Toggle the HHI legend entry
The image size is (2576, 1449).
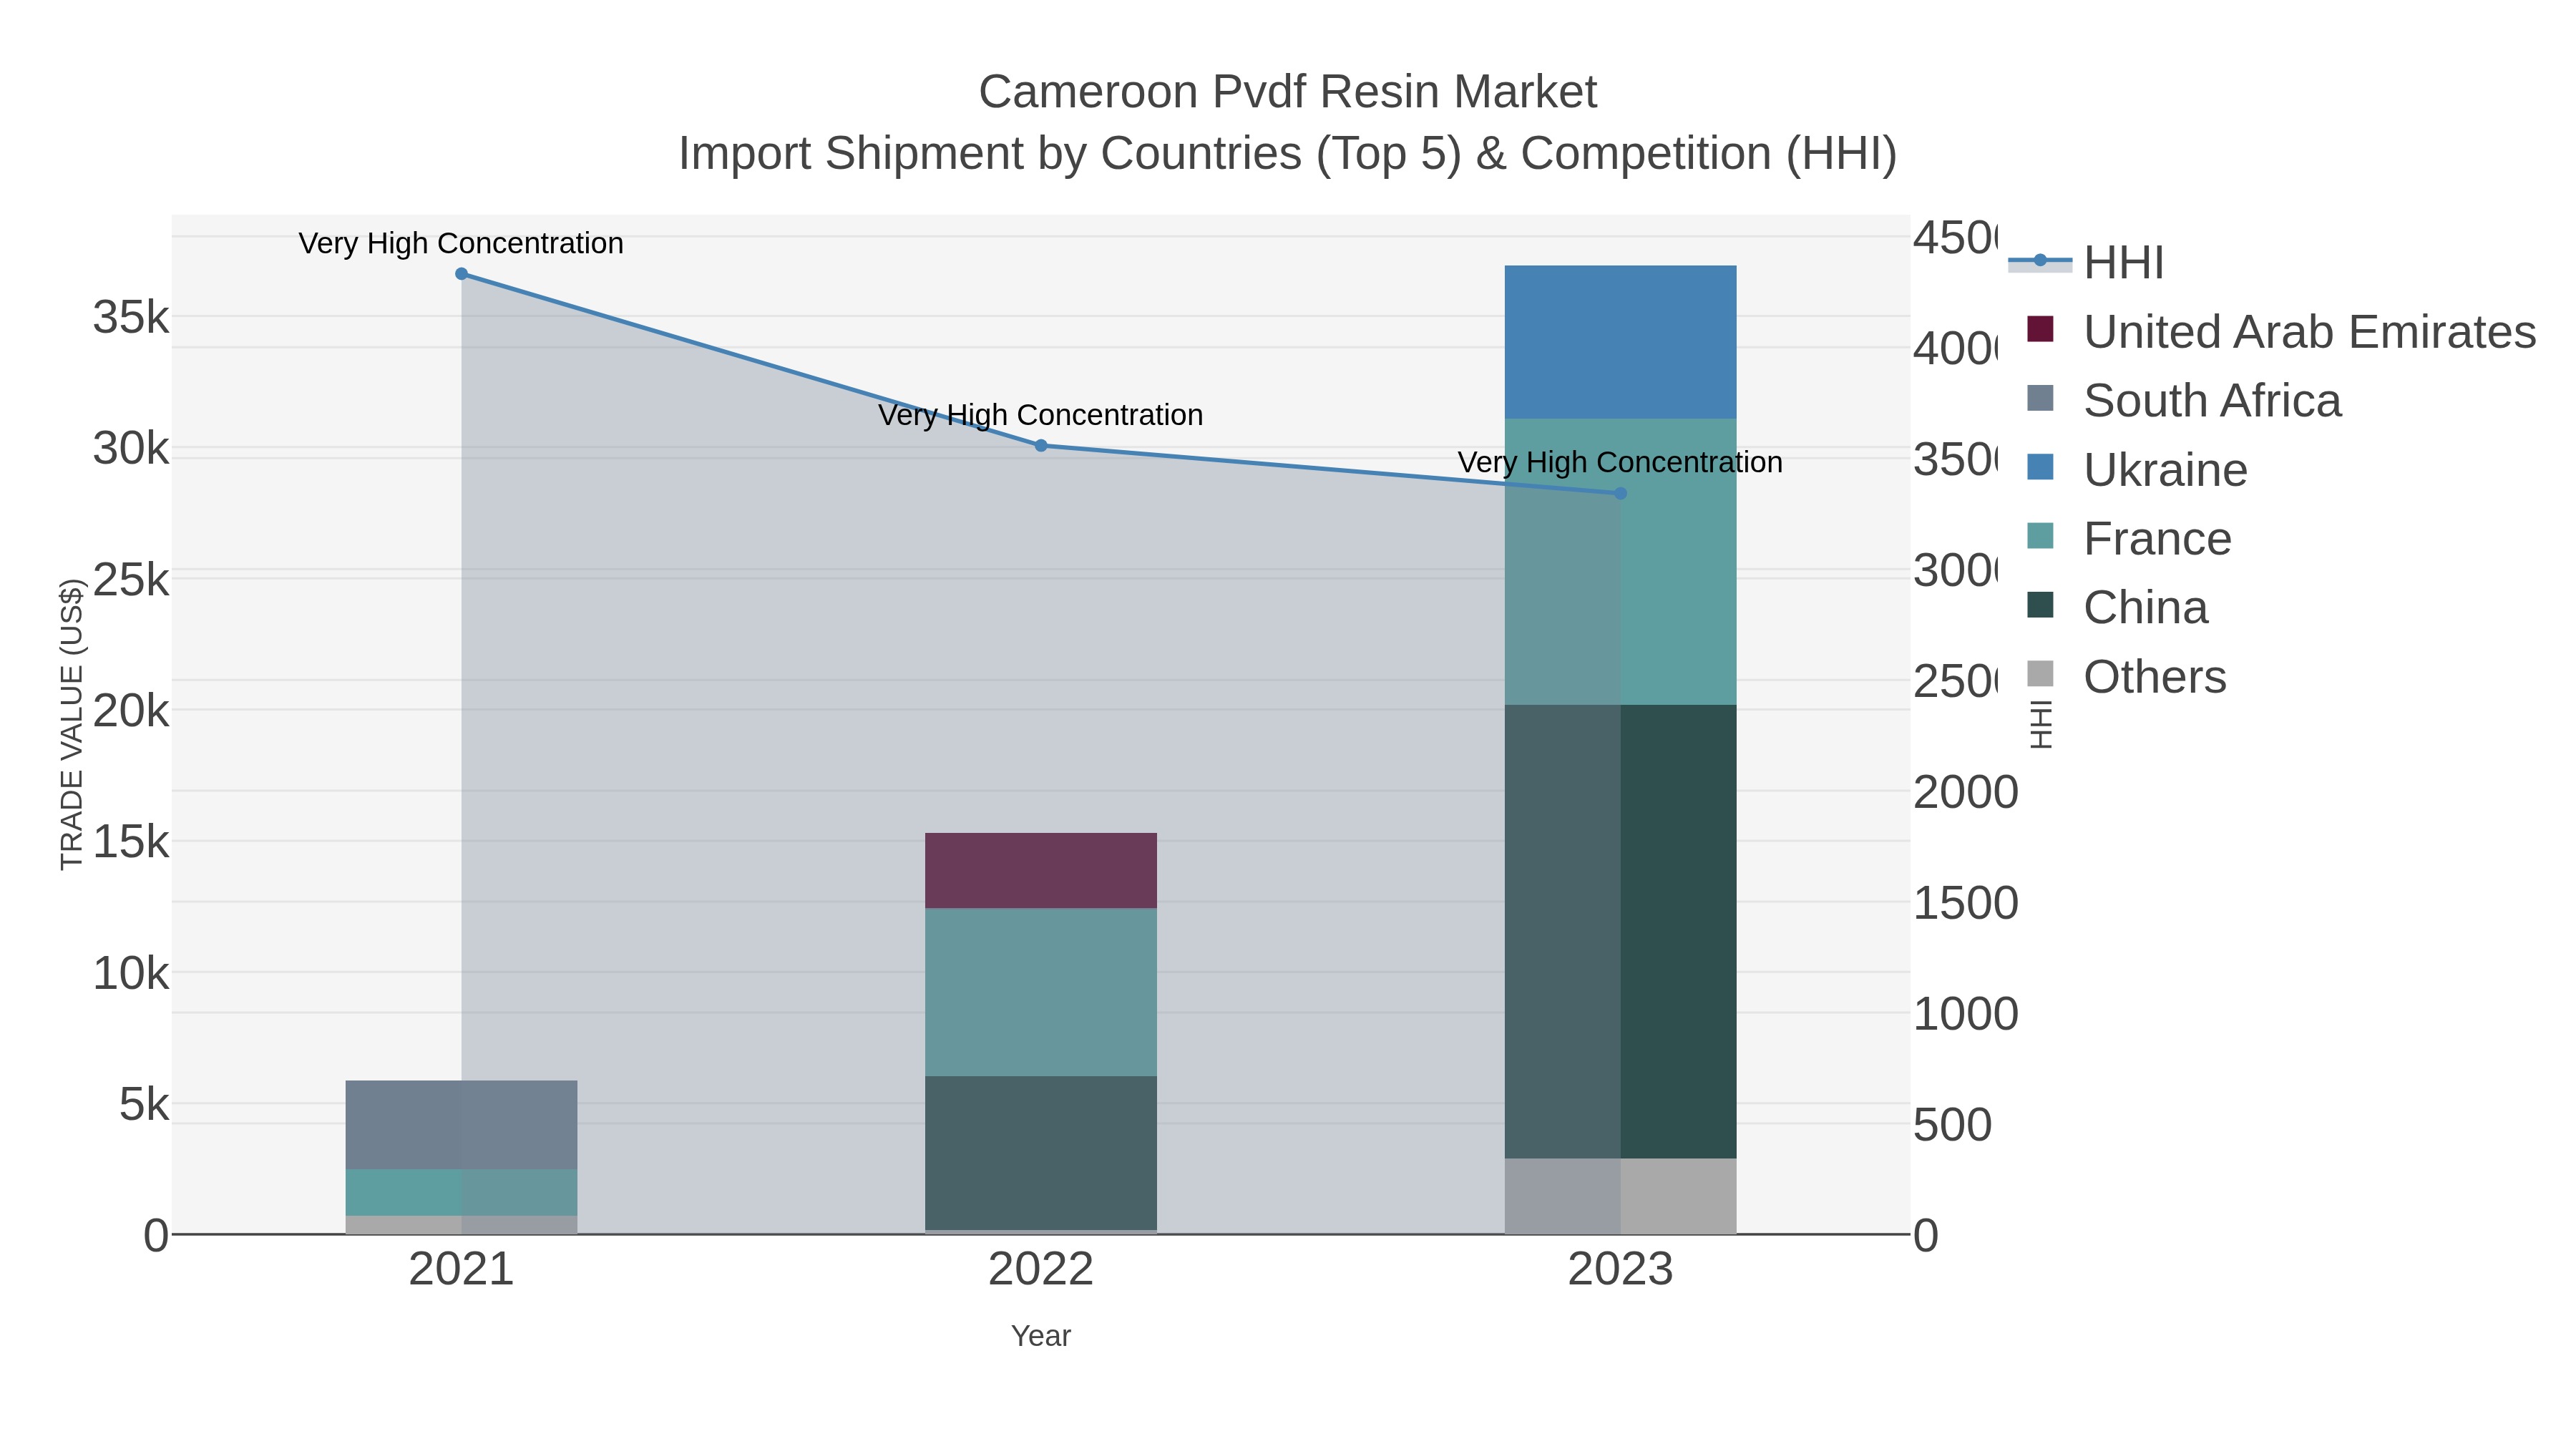point(2086,263)
